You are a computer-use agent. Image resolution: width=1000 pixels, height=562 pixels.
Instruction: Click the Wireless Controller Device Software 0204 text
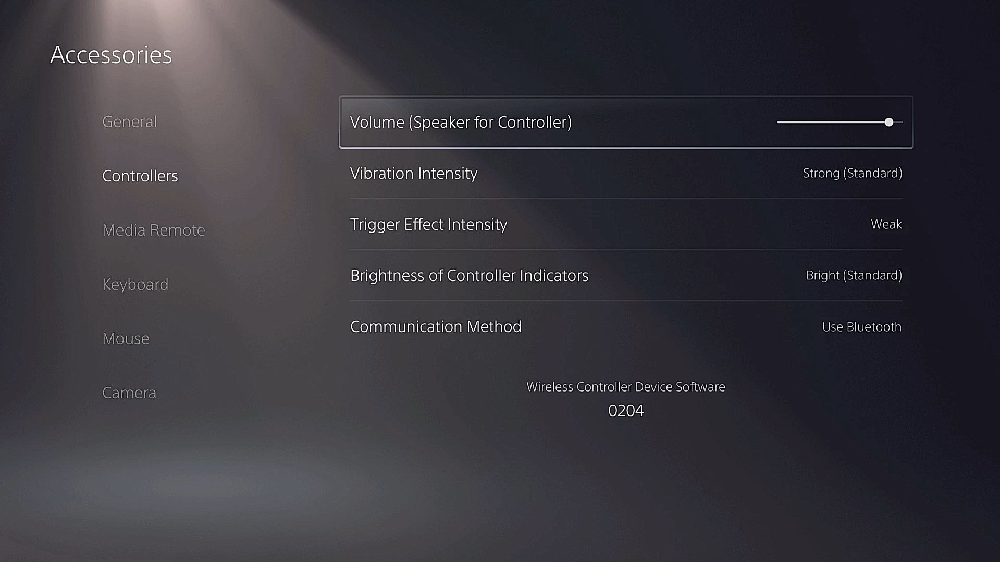[625, 399]
